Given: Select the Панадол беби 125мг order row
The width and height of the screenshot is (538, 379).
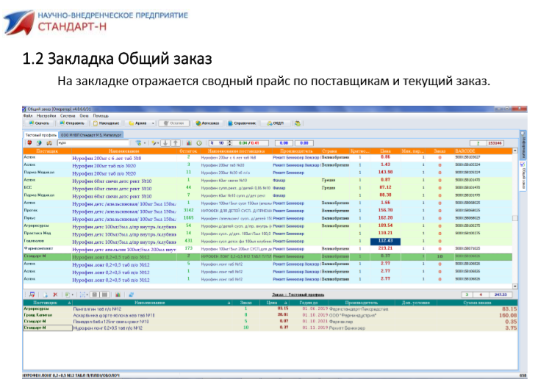Looking at the screenshot, I should (x=270, y=322).
